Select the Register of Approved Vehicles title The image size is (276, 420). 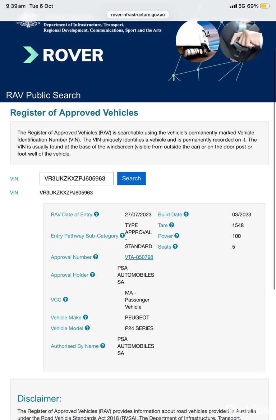click(74, 113)
